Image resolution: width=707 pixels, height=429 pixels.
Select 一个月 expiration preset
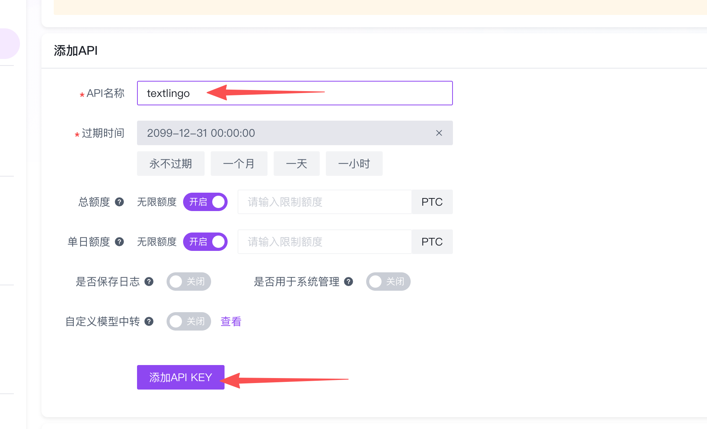point(239,164)
